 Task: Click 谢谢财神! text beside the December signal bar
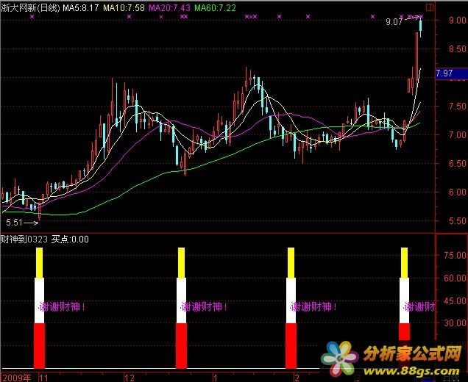click(205, 306)
